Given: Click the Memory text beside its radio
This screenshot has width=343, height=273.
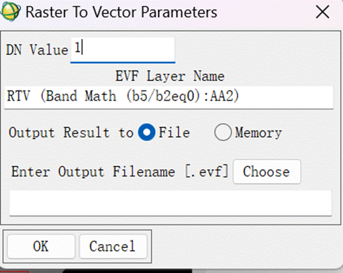Looking at the screenshot, I should click(258, 133).
